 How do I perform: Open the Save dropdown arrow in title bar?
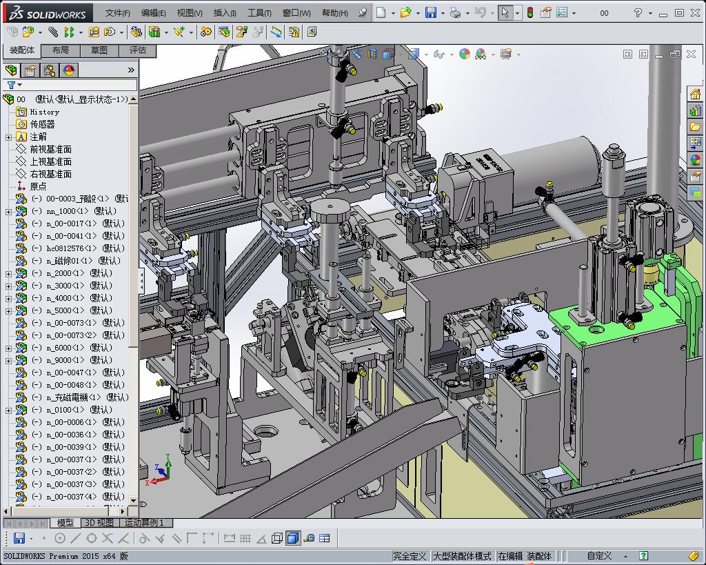(442, 13)
